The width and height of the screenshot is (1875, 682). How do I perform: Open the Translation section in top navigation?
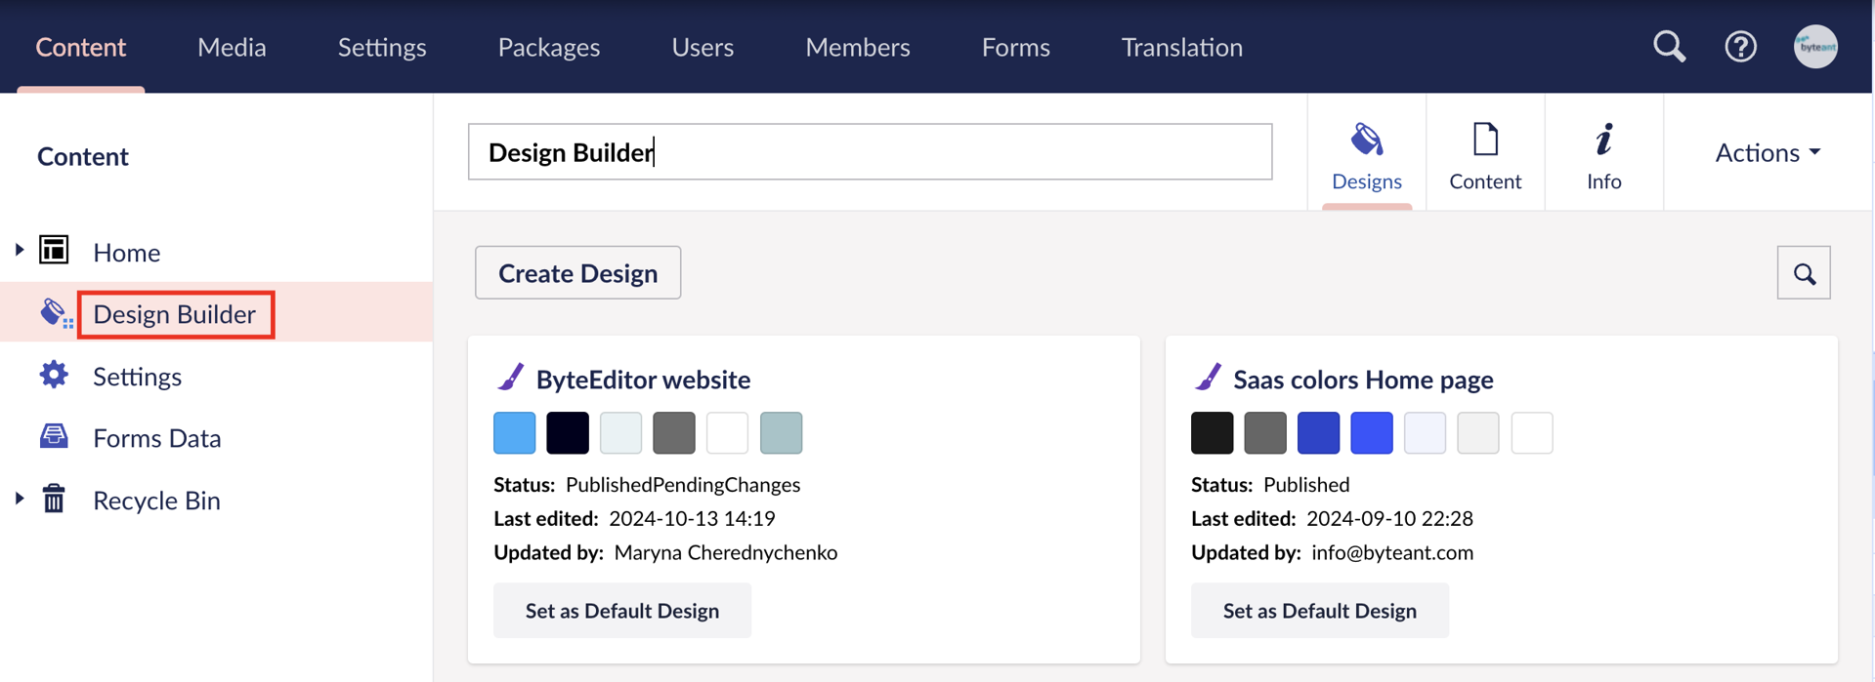coord(1181,47)
